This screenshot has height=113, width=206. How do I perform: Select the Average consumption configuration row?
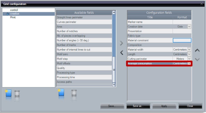(x=159, y=63)
